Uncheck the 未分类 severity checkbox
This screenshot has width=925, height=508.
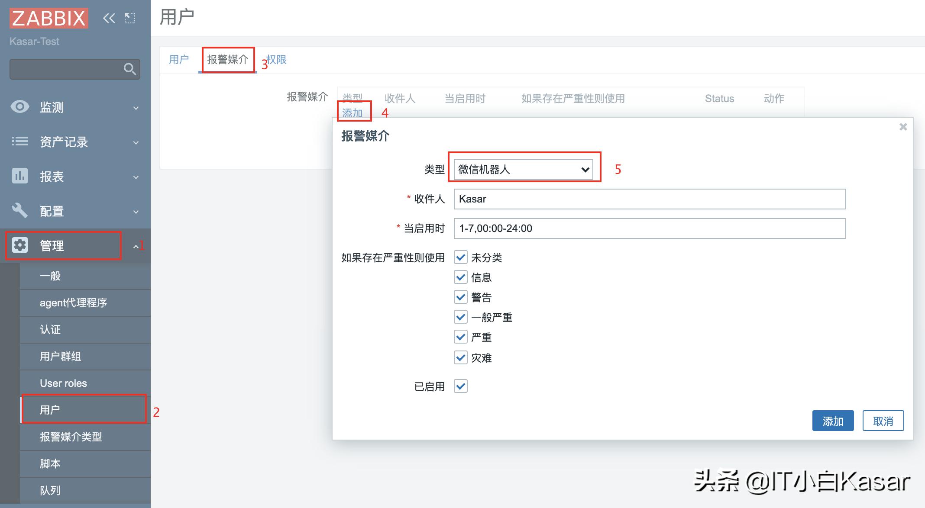(460, 257)
